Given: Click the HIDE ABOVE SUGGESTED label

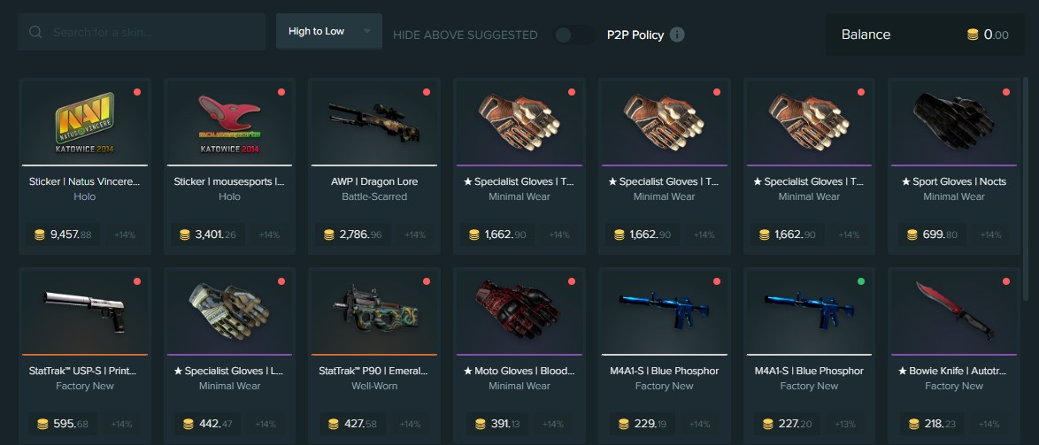Looking at the screenshot, I should pos(466,35).
